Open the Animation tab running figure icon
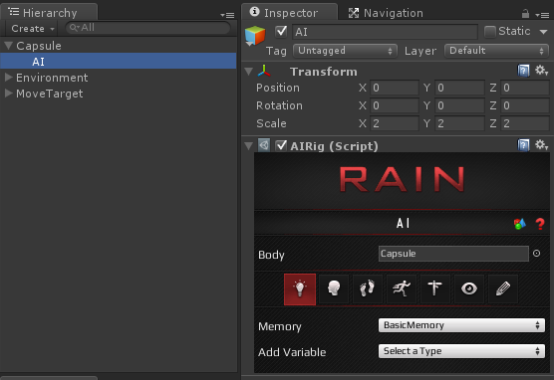The image size is (554, 380). pyautogui.click(x=402, y=288)
